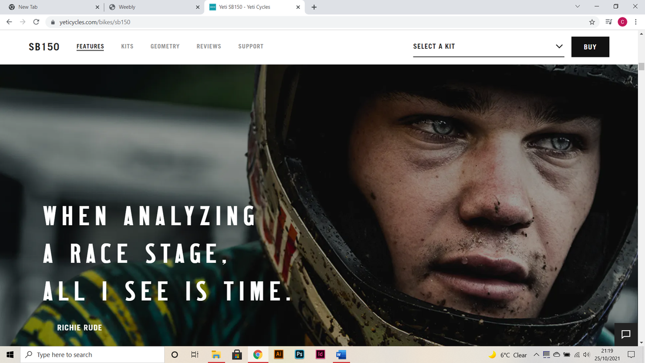Open the volume speaker icon
645x363 pixels.
(586, 354)
